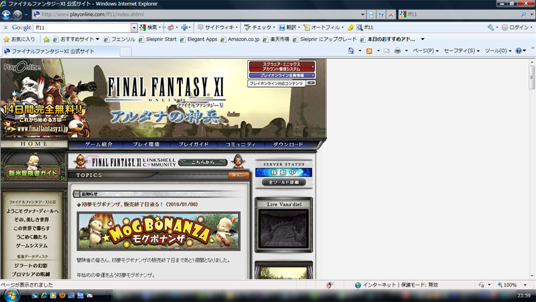Click the Windows Start orb
Screen dimensions: 536x302
11,295
